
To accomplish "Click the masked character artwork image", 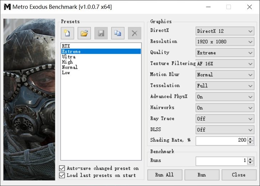I will [x=29, y=99].
